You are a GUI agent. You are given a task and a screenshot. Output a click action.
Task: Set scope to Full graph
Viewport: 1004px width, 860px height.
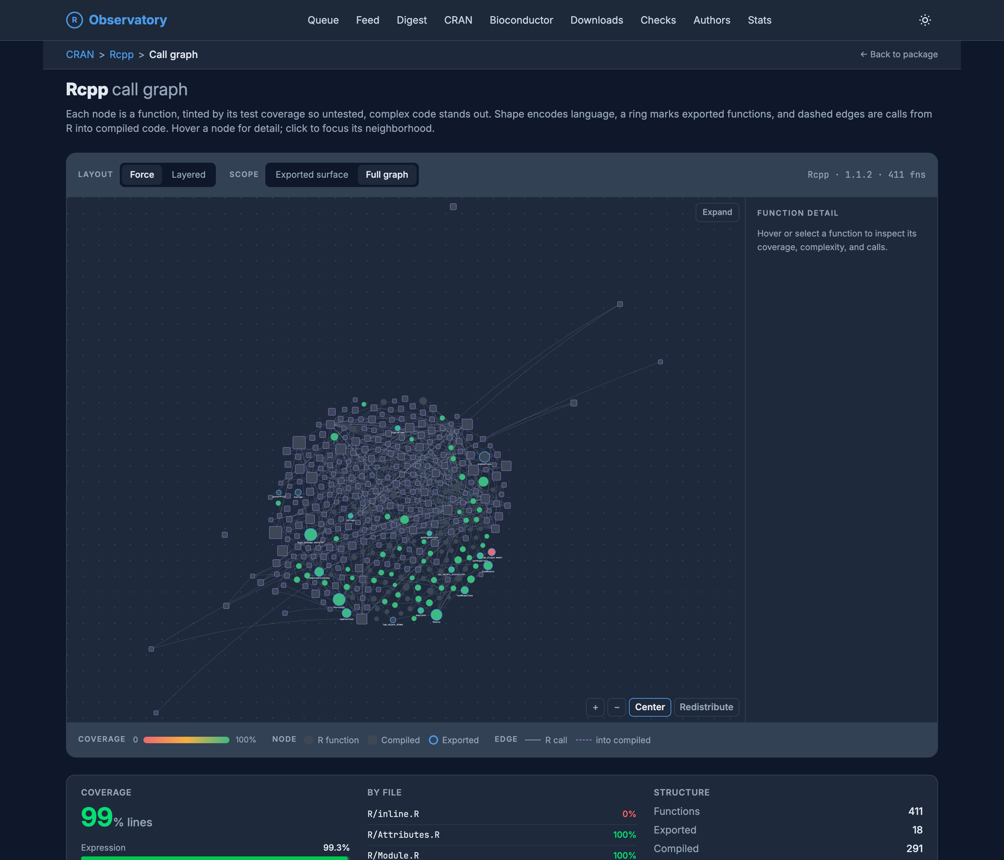(x=387, y=175)
